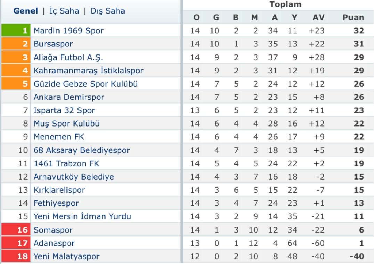The width and height of the screenshot is (374, 264).
Task: Sort standings by the O column header
Action: [196, 17]
